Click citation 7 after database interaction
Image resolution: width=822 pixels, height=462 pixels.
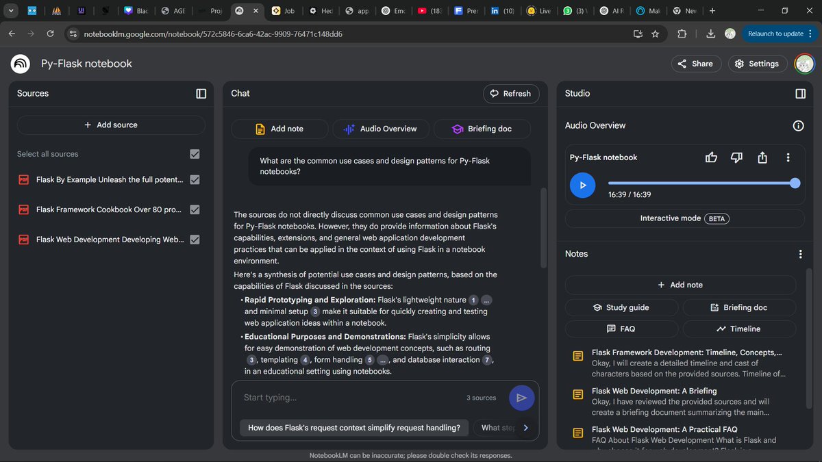[487, 360]
